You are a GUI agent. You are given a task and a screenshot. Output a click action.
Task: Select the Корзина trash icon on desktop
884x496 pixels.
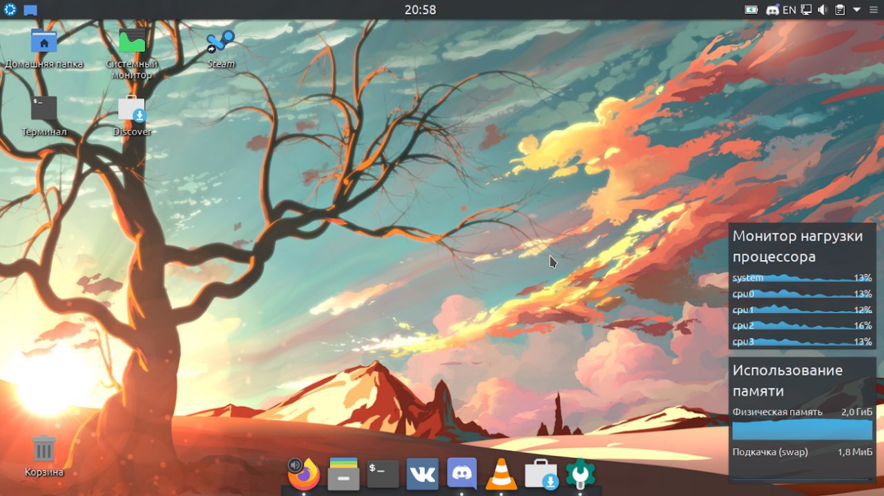(44, 455)
